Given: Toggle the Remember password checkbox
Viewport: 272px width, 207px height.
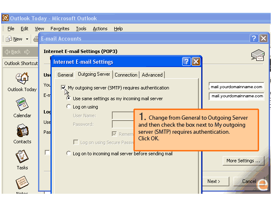Looking at the screenshot, I should click(114, 134).
